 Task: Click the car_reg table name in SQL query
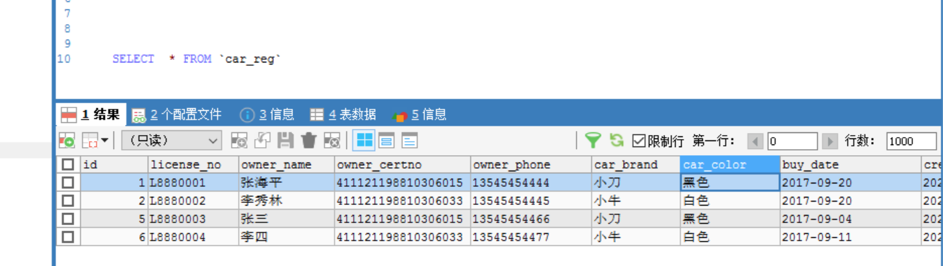point(249,59)
